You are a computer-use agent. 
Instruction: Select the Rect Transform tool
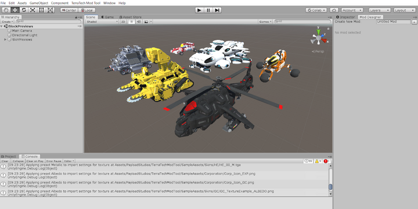click(x=41, y=10)
